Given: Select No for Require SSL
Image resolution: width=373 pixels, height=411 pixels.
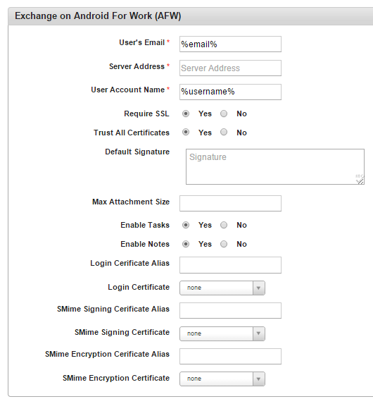Looking at the screenshot, I should (224, 114).
